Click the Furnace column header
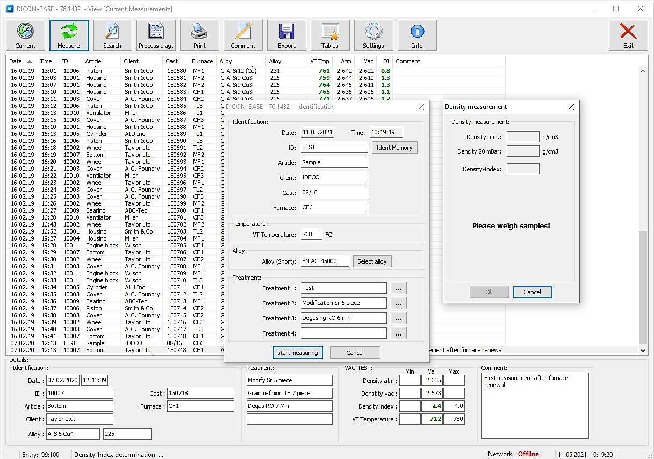The height and width of the screenshot is (459, 654). click(x=203, y=61)
